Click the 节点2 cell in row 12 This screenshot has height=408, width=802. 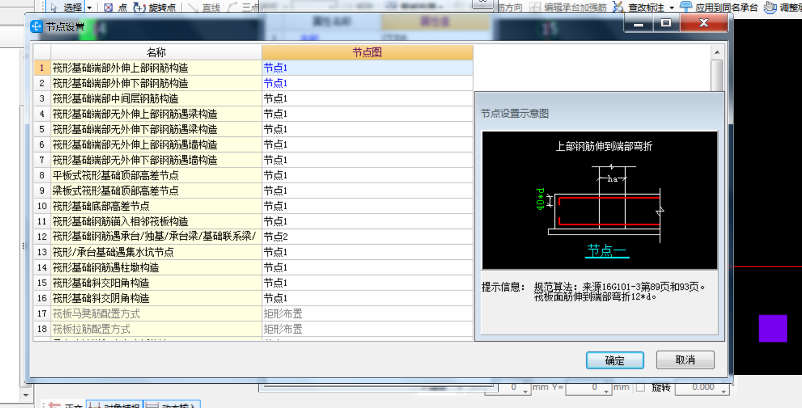367,237
